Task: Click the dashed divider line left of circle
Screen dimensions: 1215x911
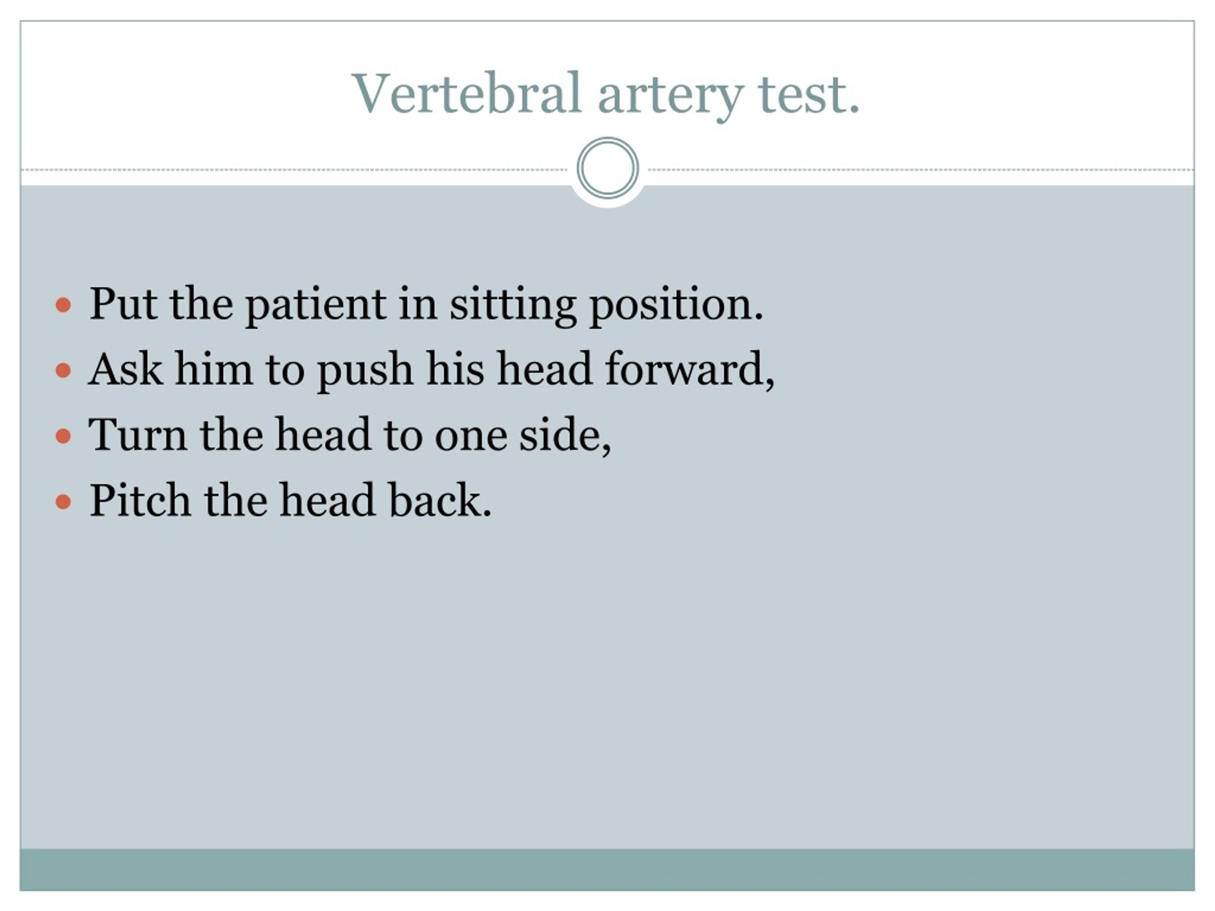Action: pos(294,170)
